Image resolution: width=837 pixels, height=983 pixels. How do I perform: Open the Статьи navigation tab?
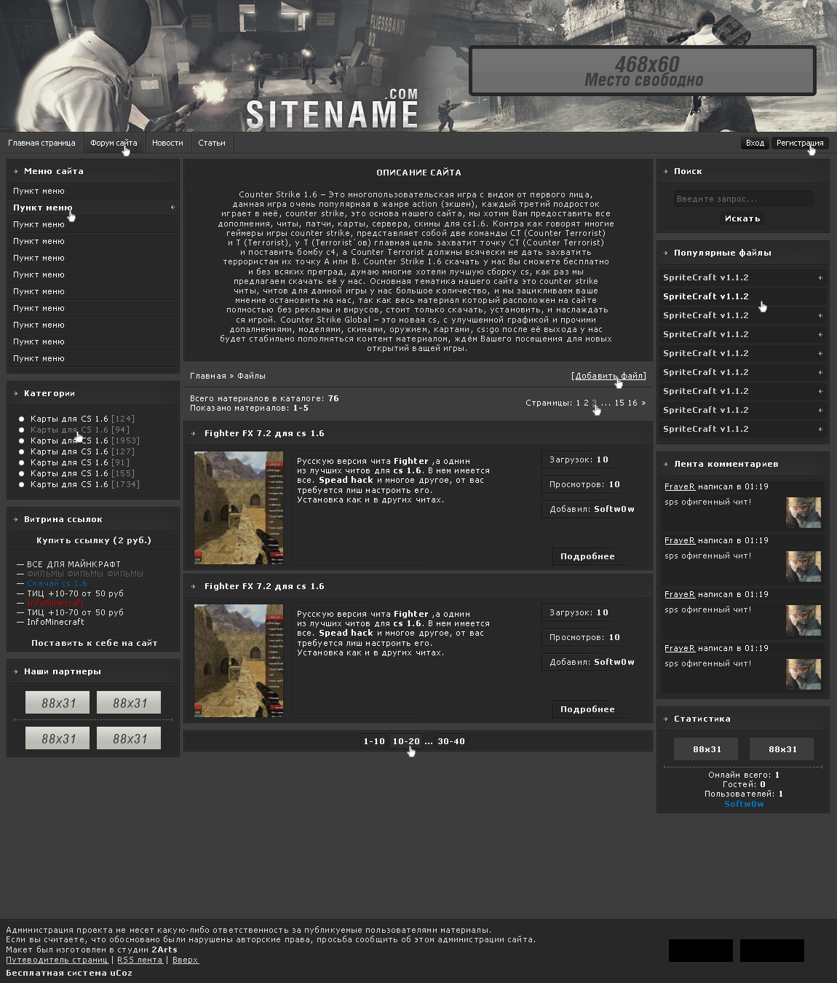pyautogui.click(x=212, y=143)
